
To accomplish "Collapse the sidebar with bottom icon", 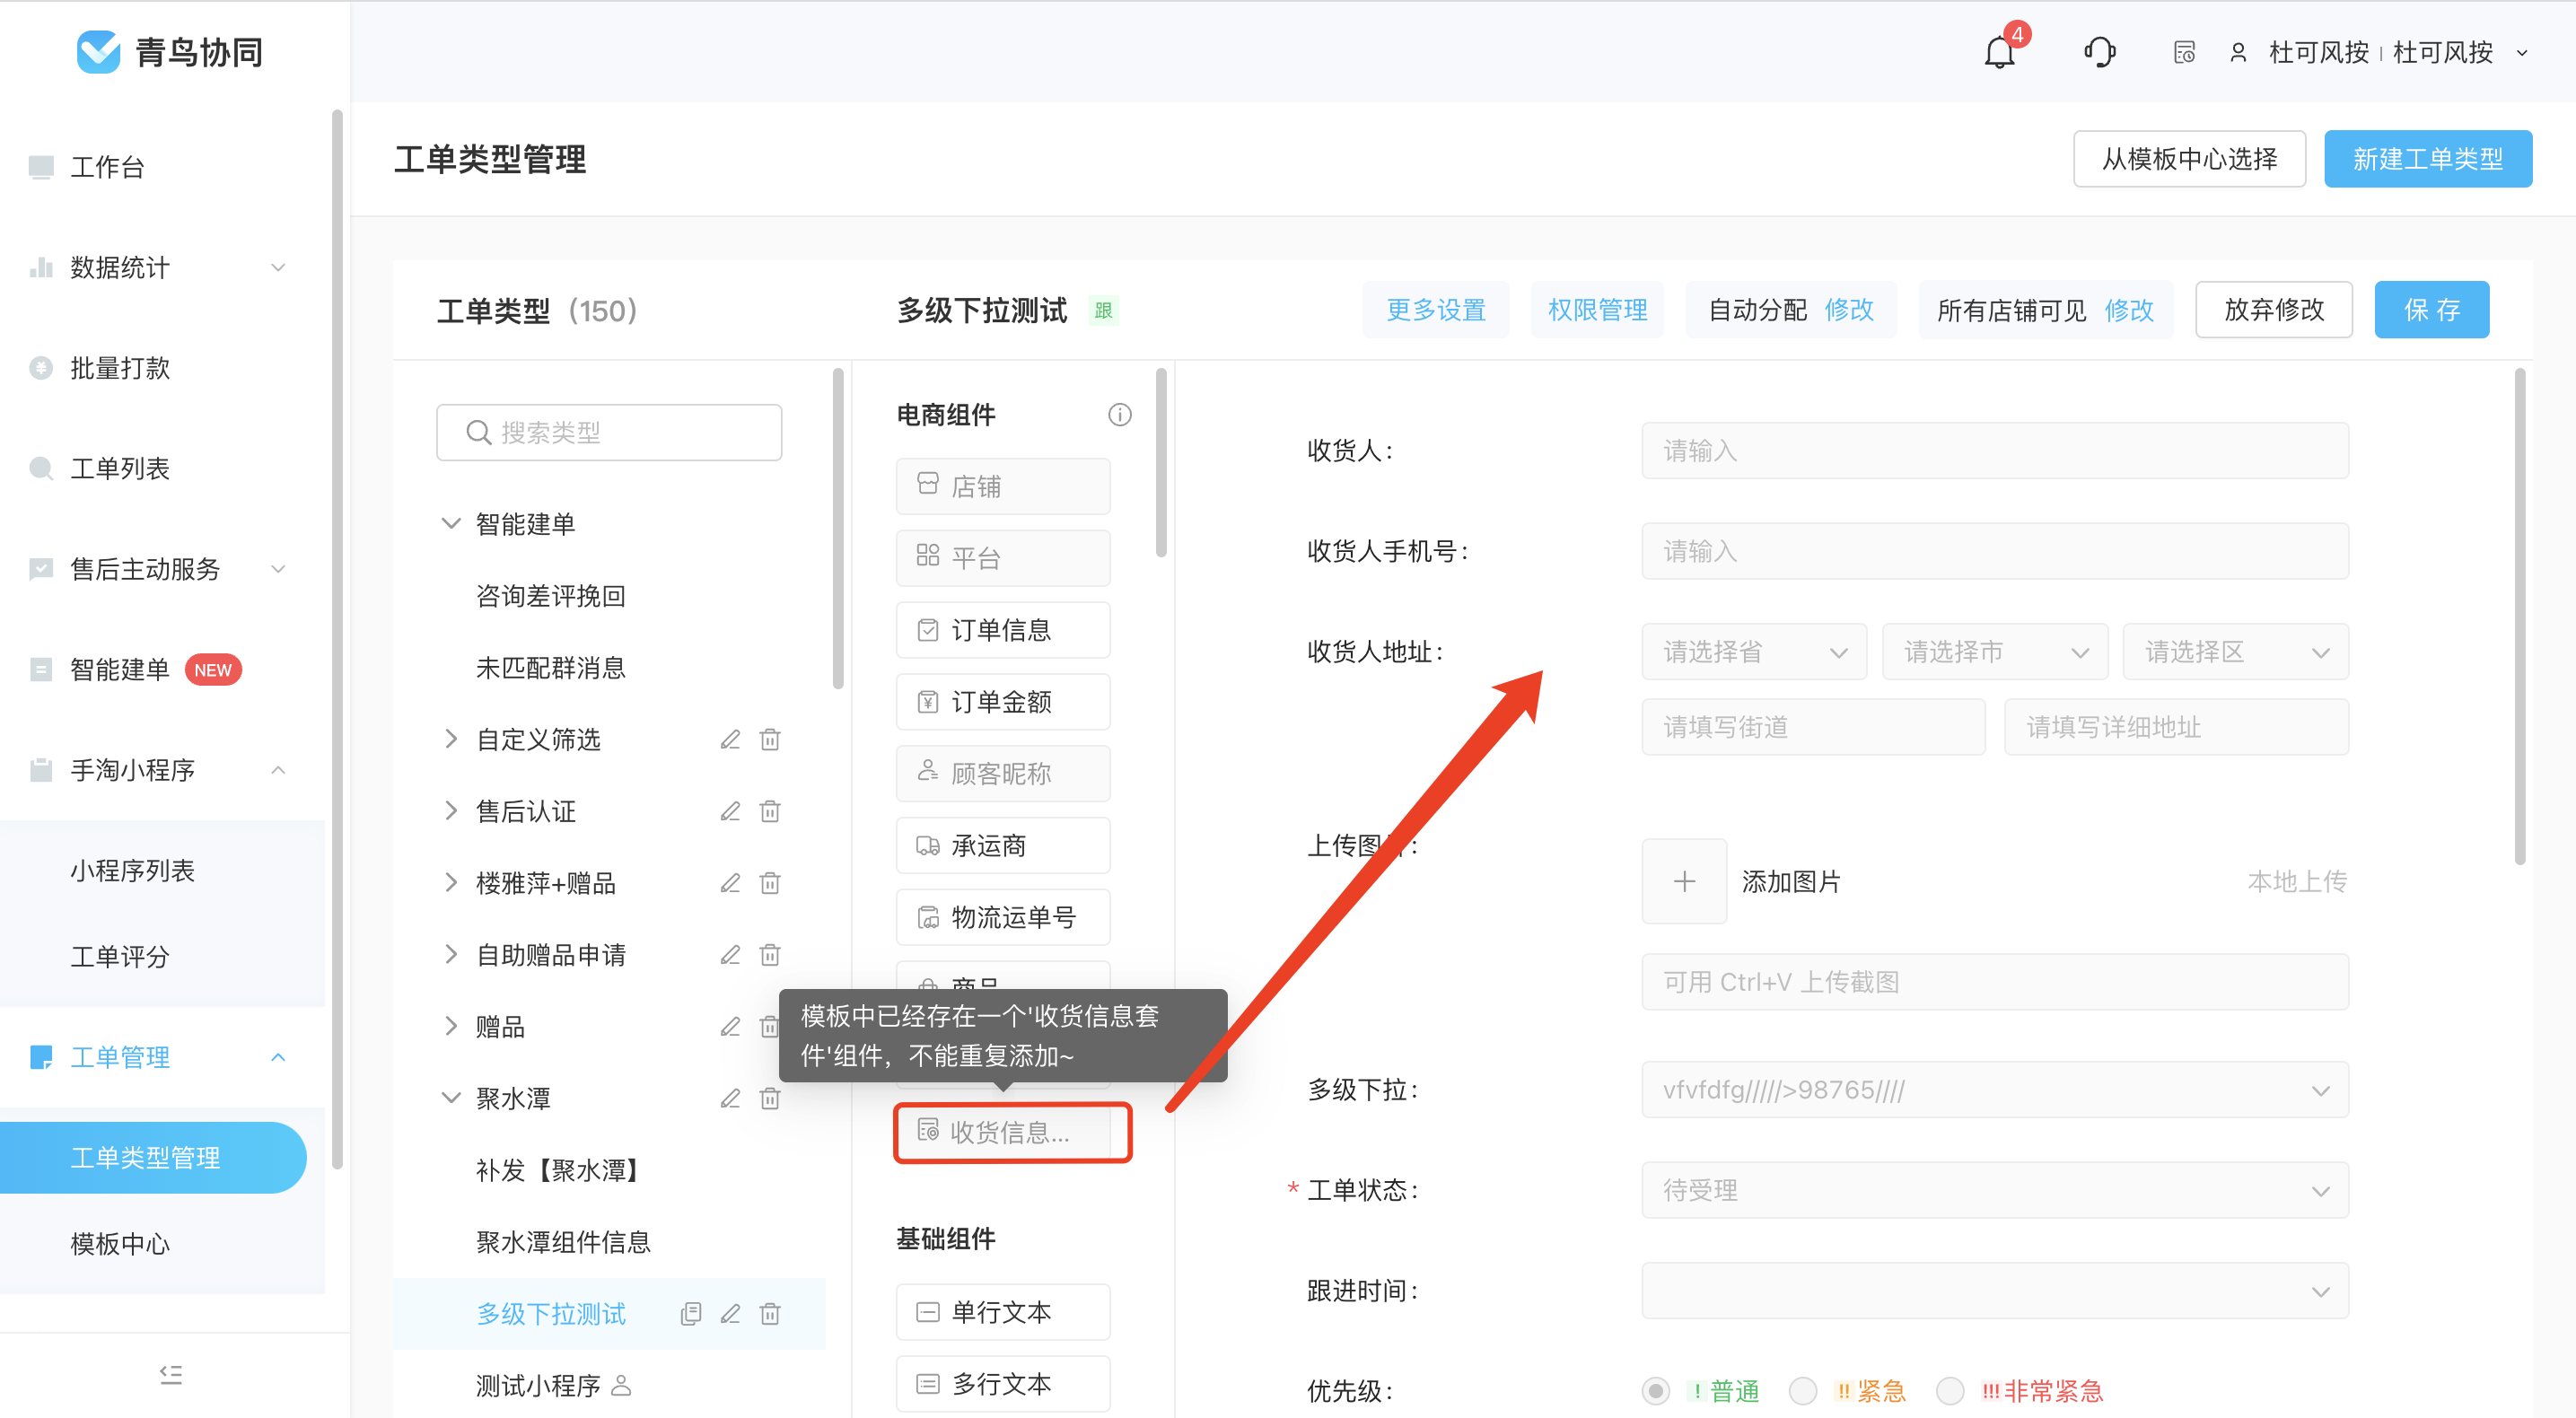I will coord(171,1375).
